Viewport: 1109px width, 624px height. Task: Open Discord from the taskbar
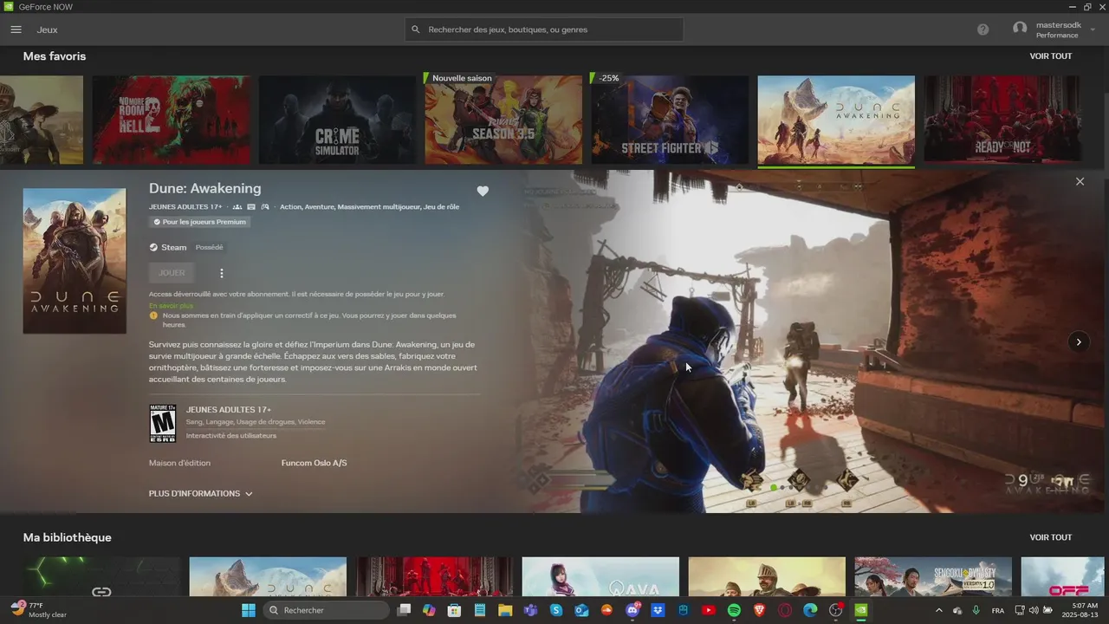632,610
